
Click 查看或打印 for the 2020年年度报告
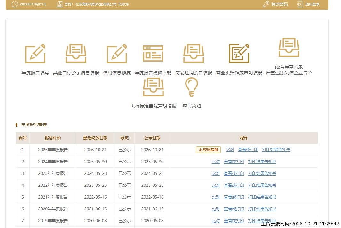pyautogui.click(x=234, y=209)
